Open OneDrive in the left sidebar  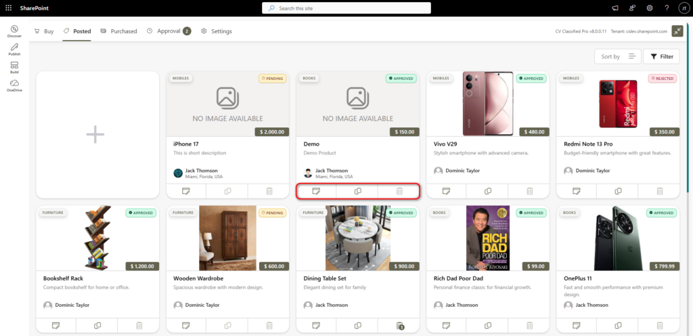[x=14, y=85]
